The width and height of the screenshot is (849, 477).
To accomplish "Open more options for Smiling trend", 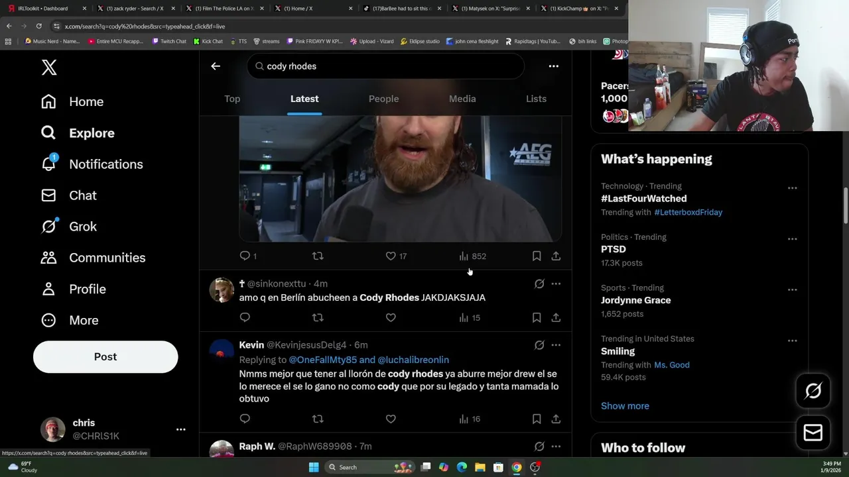I will tap(792, 341).
